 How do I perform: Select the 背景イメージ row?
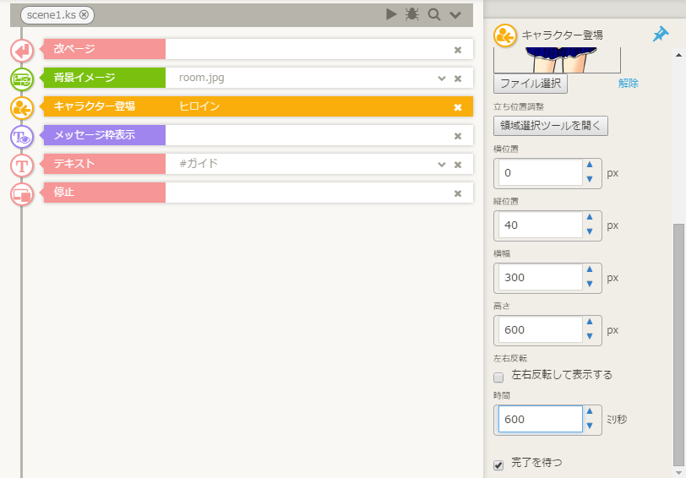pos(259,78)
